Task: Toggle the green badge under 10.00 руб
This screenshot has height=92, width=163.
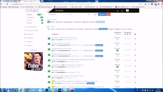Action: [117, 67]
